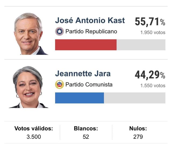Select the 279 null votes number
The width and height of the screenshot is (172, 148).
[x=138, y=137]
